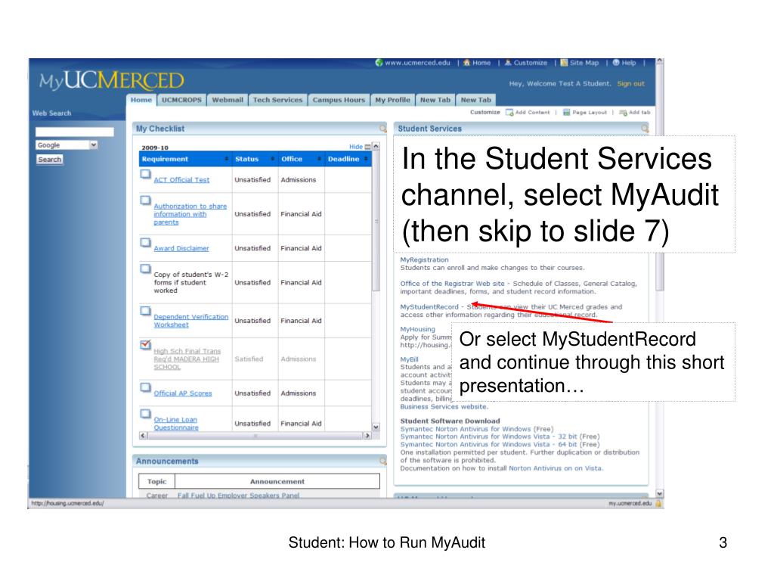Viewport: 774px width, 581px height.
Task: Open the MyStudentRecord link
Action: [x=429, y=307]
